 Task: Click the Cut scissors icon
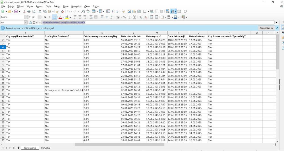coord(40,11)
